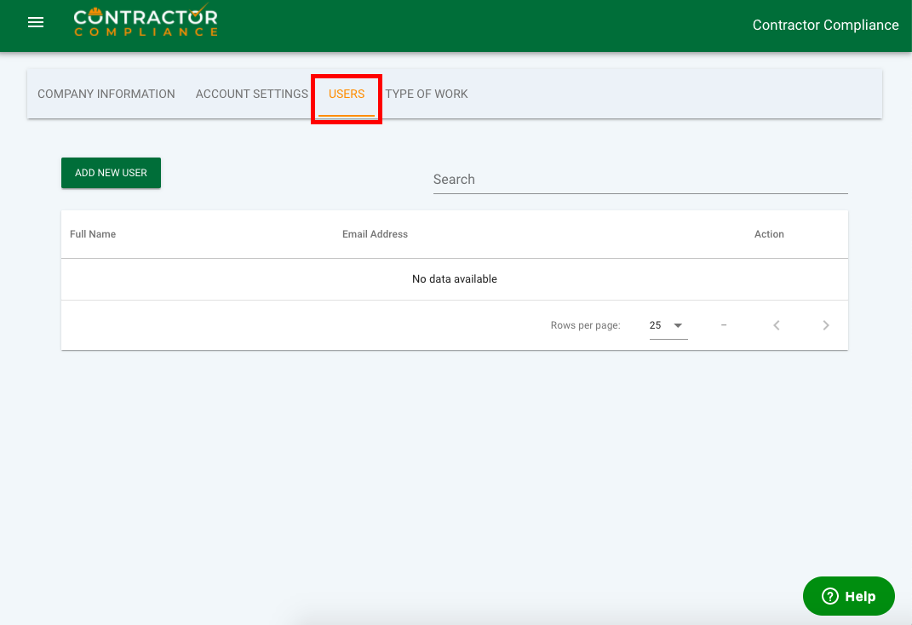The height and width of the screenshot is (625, 912).
Task: Click the Contractor Compliance account name top right
Action: [825, 26]
